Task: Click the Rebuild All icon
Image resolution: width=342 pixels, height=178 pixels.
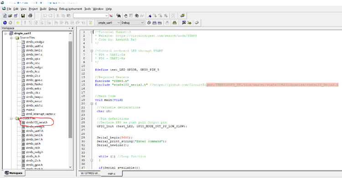Action: pos(160,23)
